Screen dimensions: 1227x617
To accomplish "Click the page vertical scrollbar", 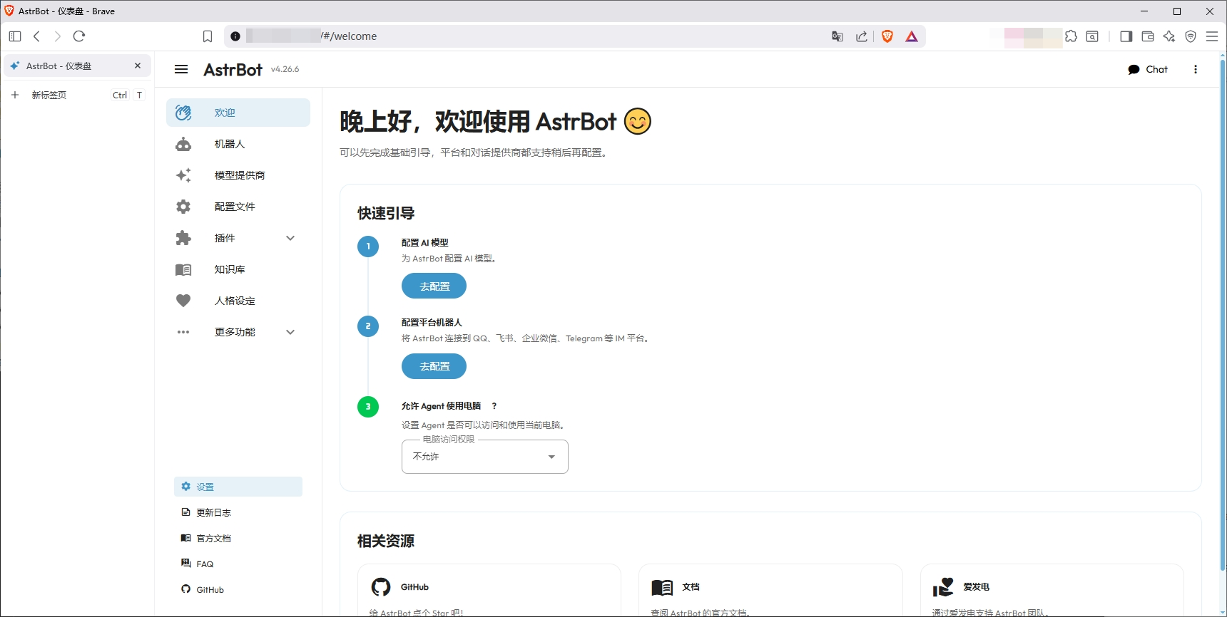I will [1222, 313].
